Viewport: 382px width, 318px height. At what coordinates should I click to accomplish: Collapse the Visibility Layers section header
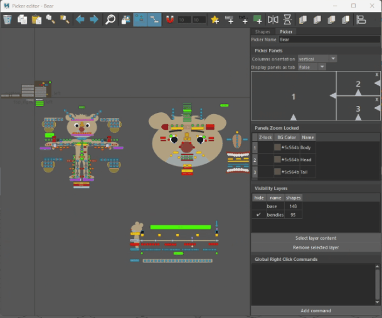pos(316,188)
